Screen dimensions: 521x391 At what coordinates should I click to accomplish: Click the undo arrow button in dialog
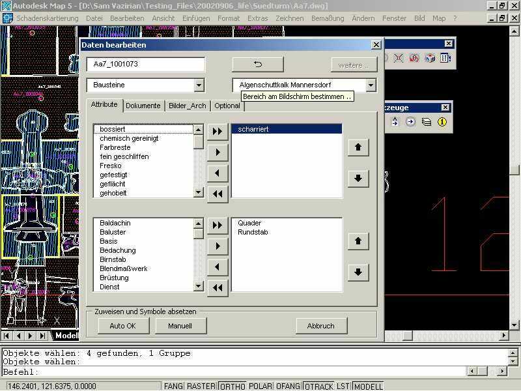pyautogui.click(x=257, y=65)
